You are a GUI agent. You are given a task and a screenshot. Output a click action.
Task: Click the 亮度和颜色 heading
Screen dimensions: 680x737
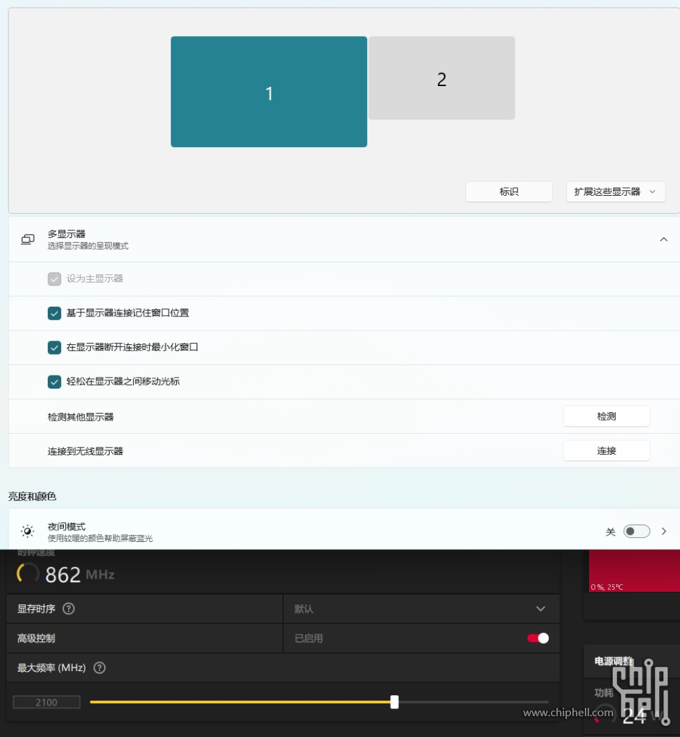click(32, 496)
